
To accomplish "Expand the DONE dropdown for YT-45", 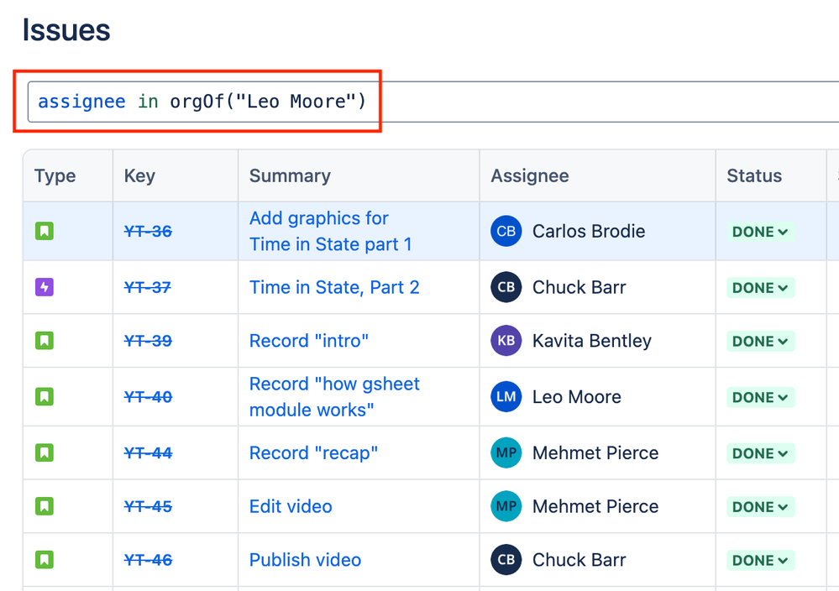I will coord(759,506).
